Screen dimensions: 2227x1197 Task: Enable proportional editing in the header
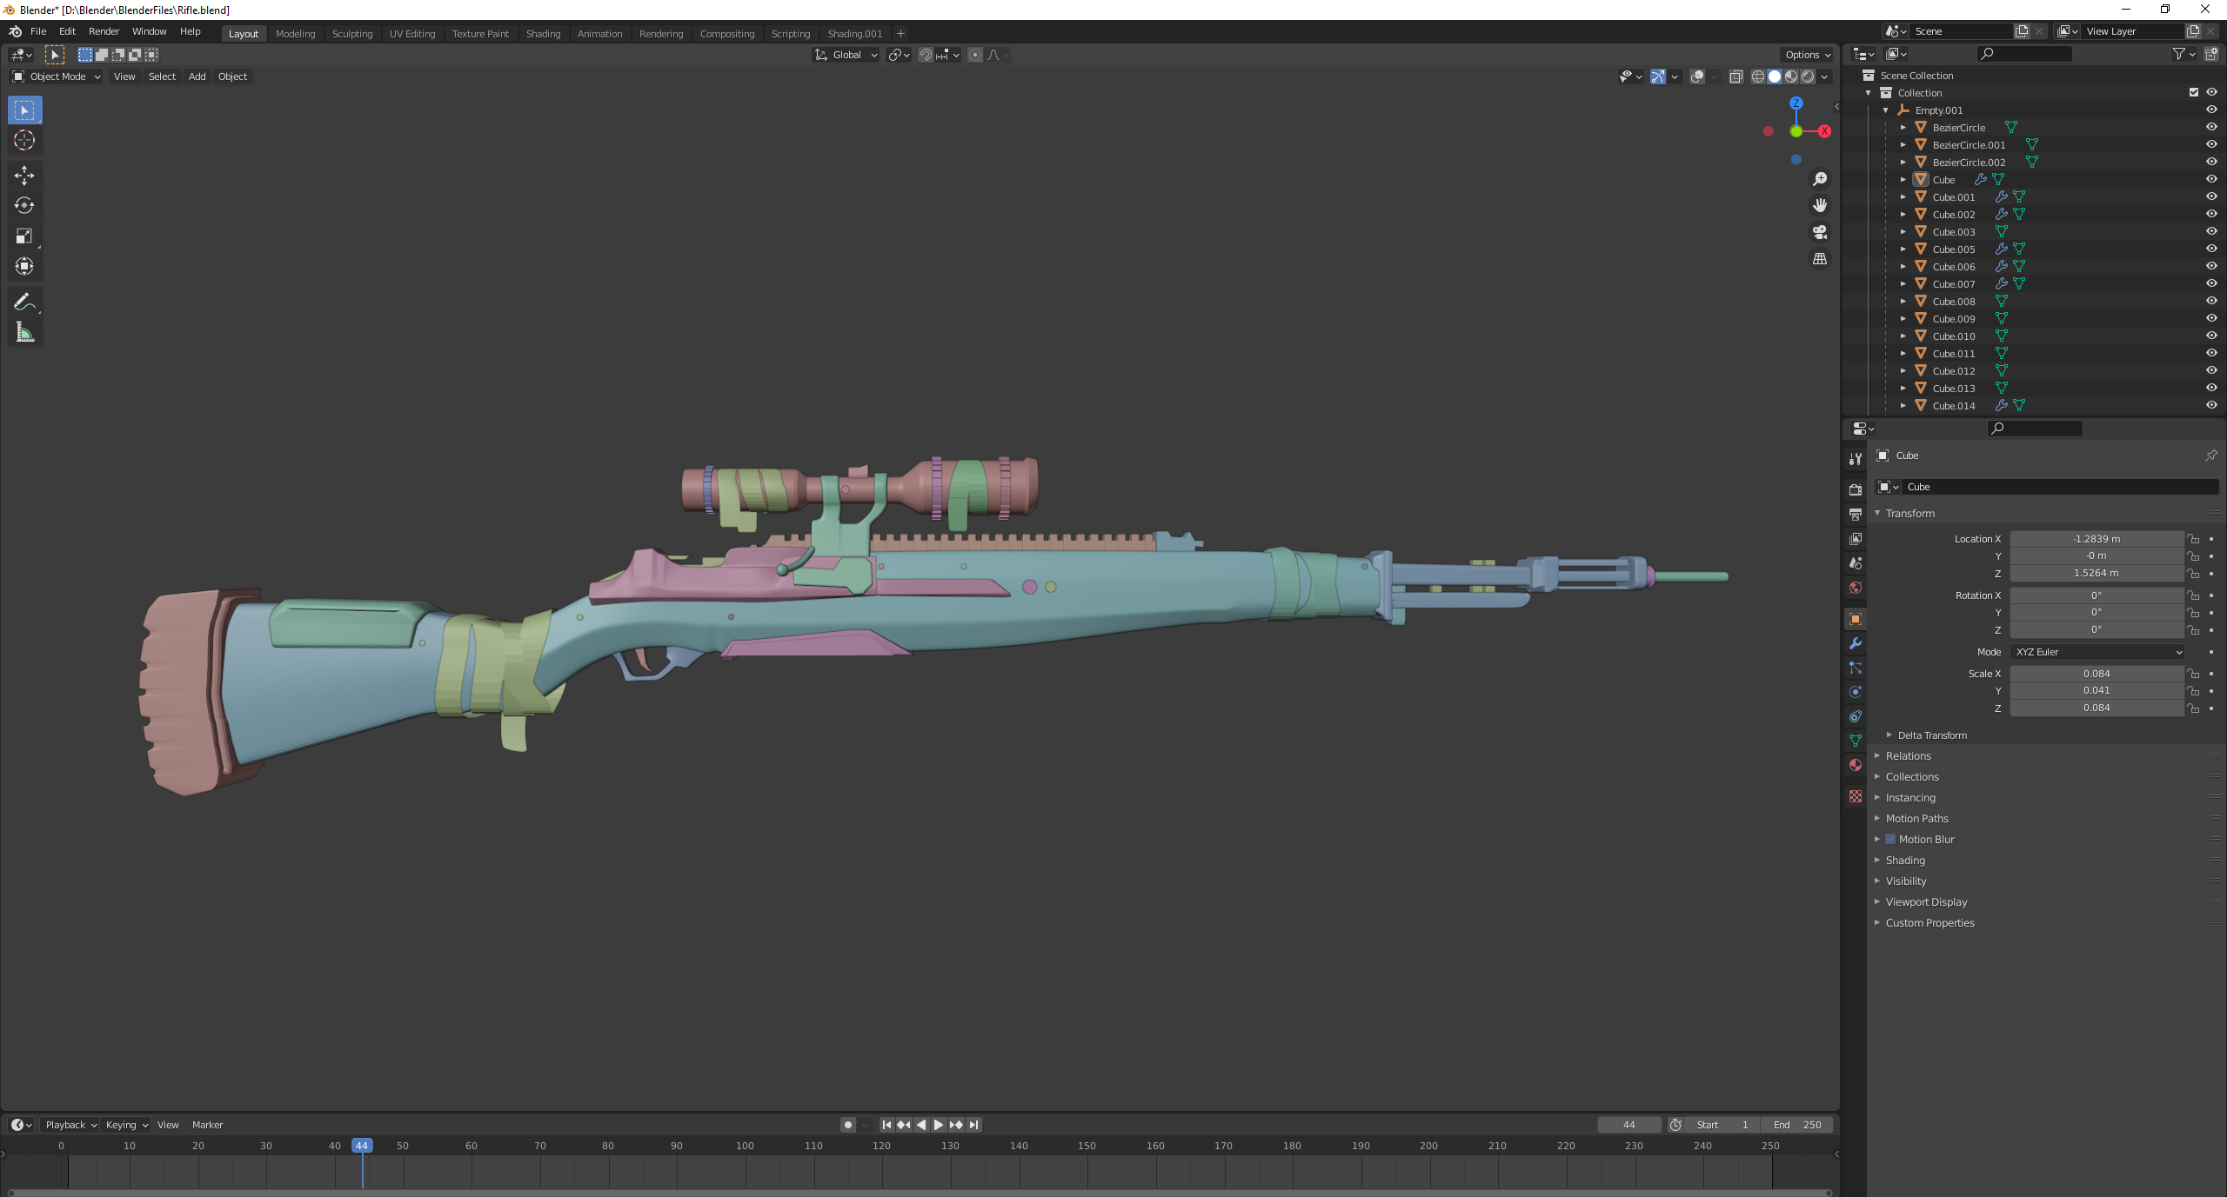[975, 55]
